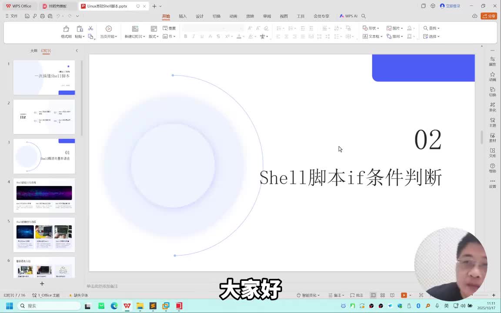The height and width of the screenshot is (313, 501).
Task: Click the Format Painter (格式刷) icon
Action: (66, 29)
